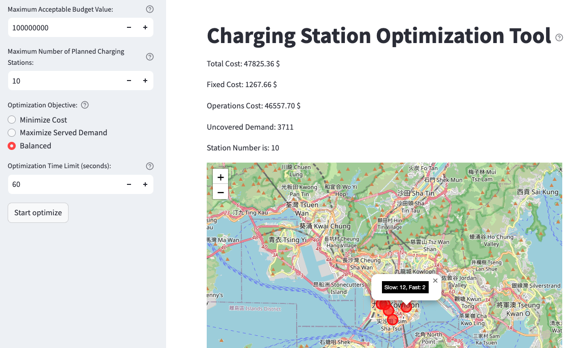Zoom in on the map
Screen dimensions: 578x348
point(220,177)
